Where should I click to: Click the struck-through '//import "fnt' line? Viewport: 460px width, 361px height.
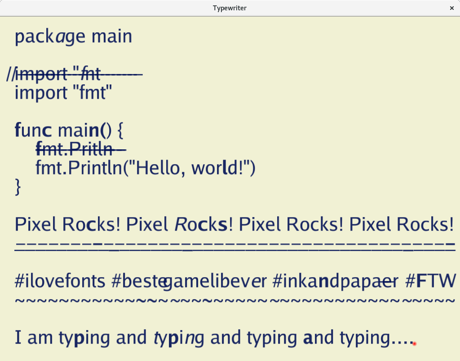[75, 74]
